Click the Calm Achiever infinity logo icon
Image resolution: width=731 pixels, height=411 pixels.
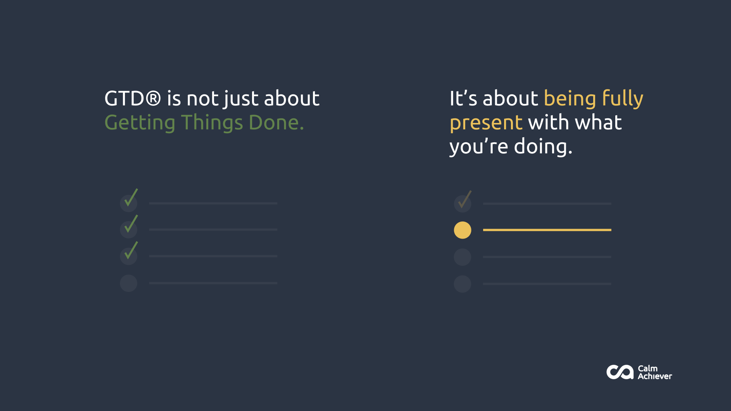(620, 372)
